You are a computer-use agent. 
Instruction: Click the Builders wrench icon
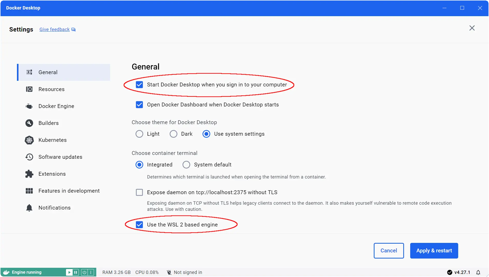pos(29,123)
